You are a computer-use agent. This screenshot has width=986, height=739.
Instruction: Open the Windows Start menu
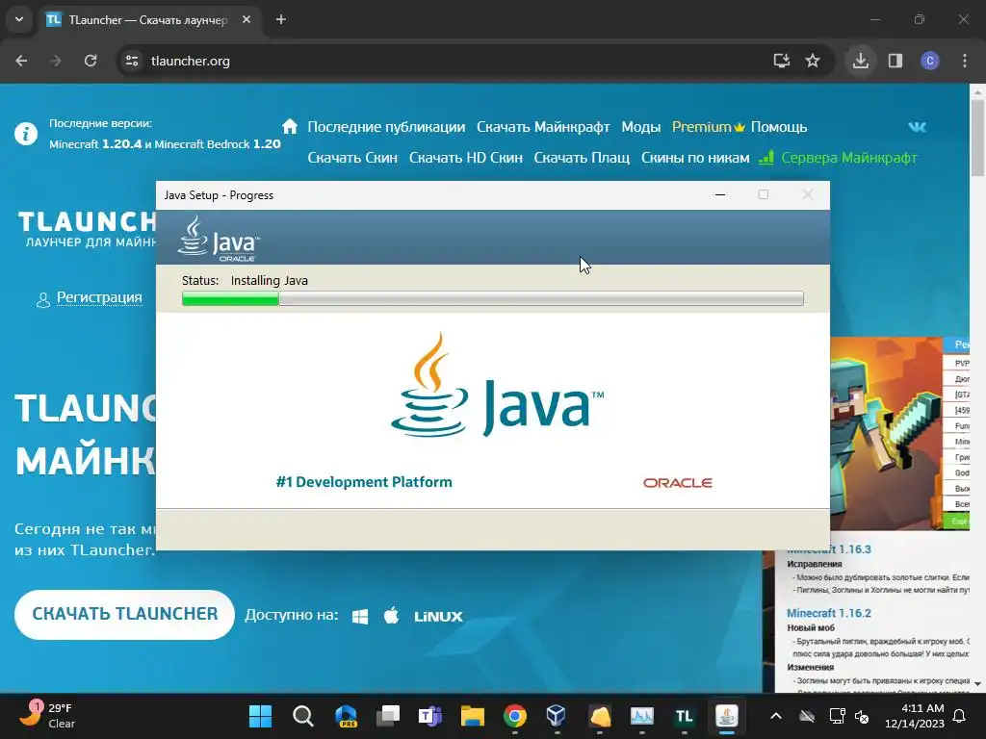pos(260,716)
